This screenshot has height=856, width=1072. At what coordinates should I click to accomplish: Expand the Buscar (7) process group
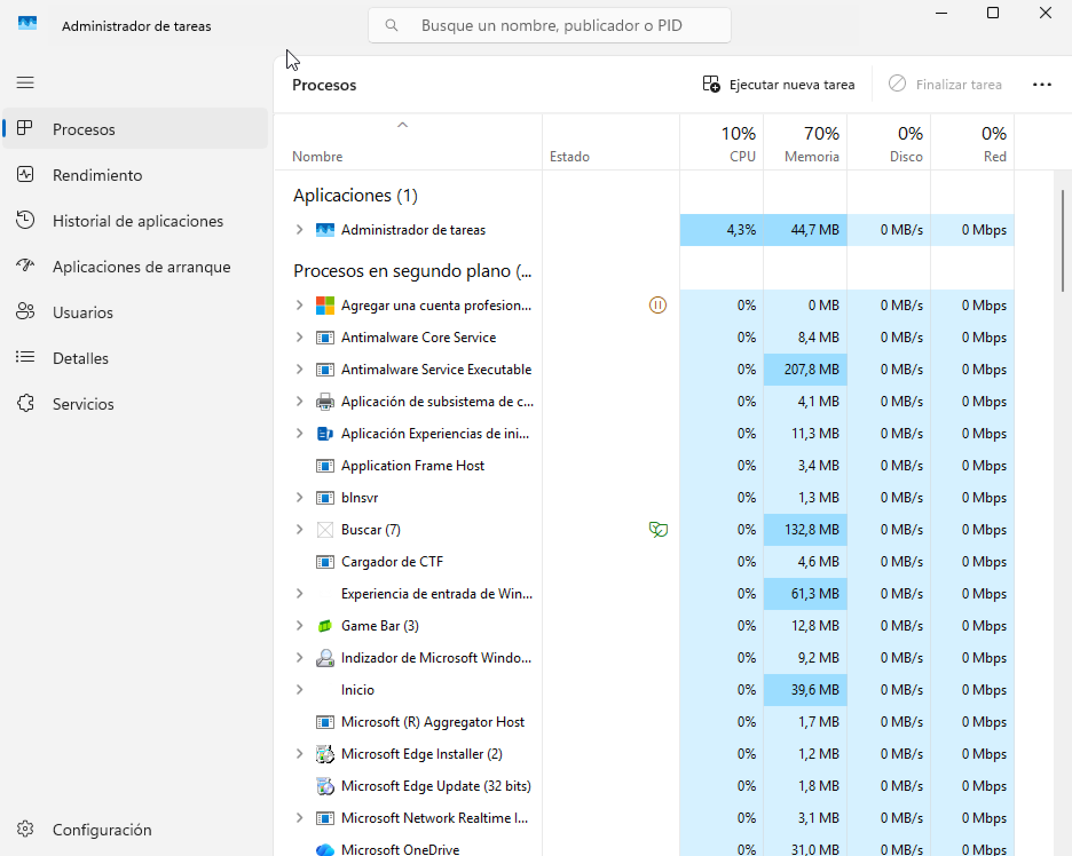(299, 529)
